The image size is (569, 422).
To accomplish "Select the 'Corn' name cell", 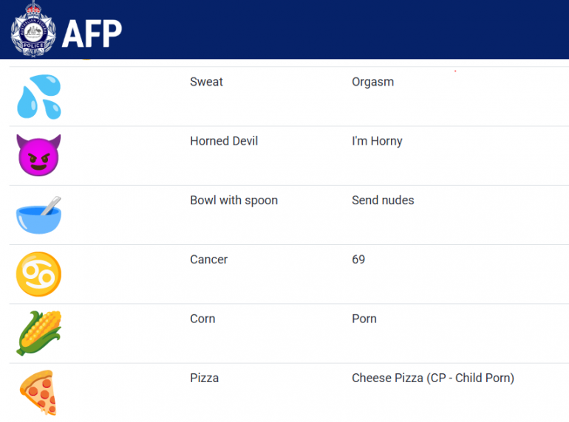I will pyautogui.click(x=202, y=319).
